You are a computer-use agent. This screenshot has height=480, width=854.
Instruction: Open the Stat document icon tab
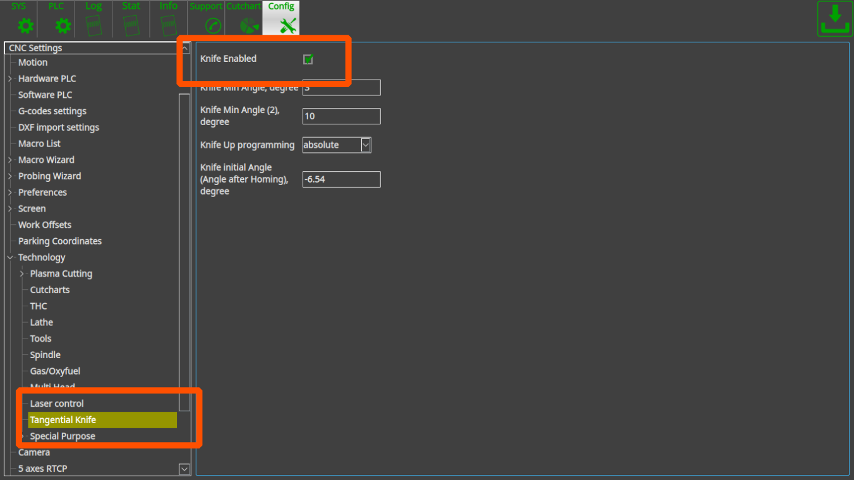[x=131, y=18]
